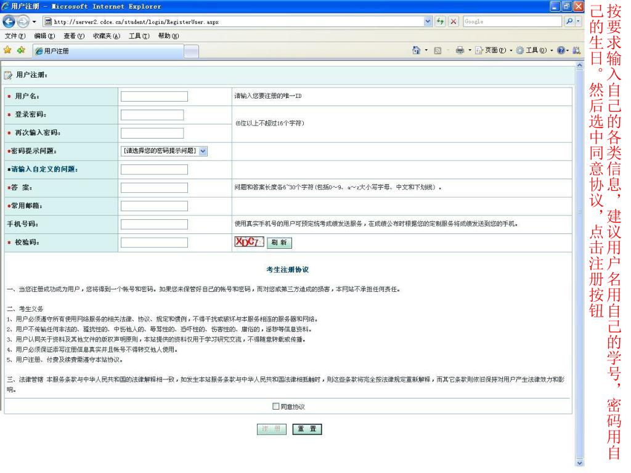Open the Favorites Center star icon
This screenshot has height=473, width=631.
[x=7, y=50]
